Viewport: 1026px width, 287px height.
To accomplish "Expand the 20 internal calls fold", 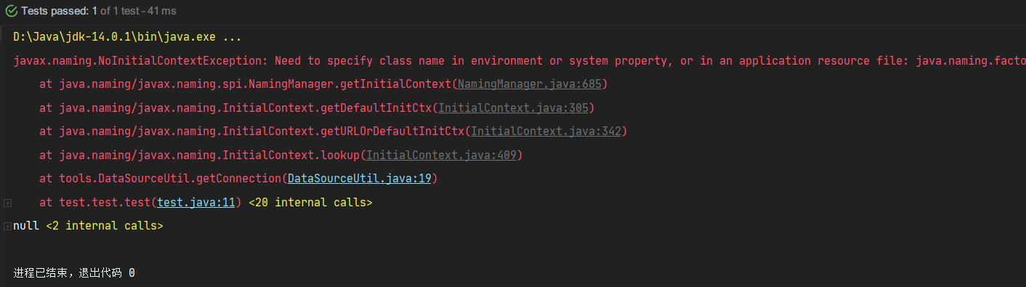I will (x=7, y=203).
